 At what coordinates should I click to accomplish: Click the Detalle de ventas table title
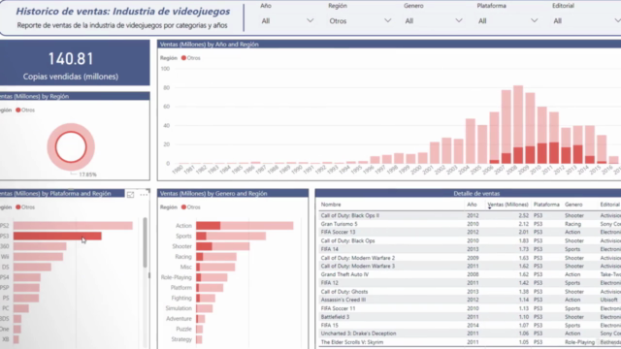tap(476, 194)
